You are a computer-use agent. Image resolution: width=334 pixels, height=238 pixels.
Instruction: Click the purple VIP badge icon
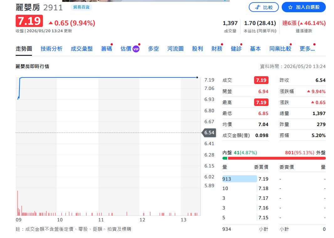click(x=136, y=49)
